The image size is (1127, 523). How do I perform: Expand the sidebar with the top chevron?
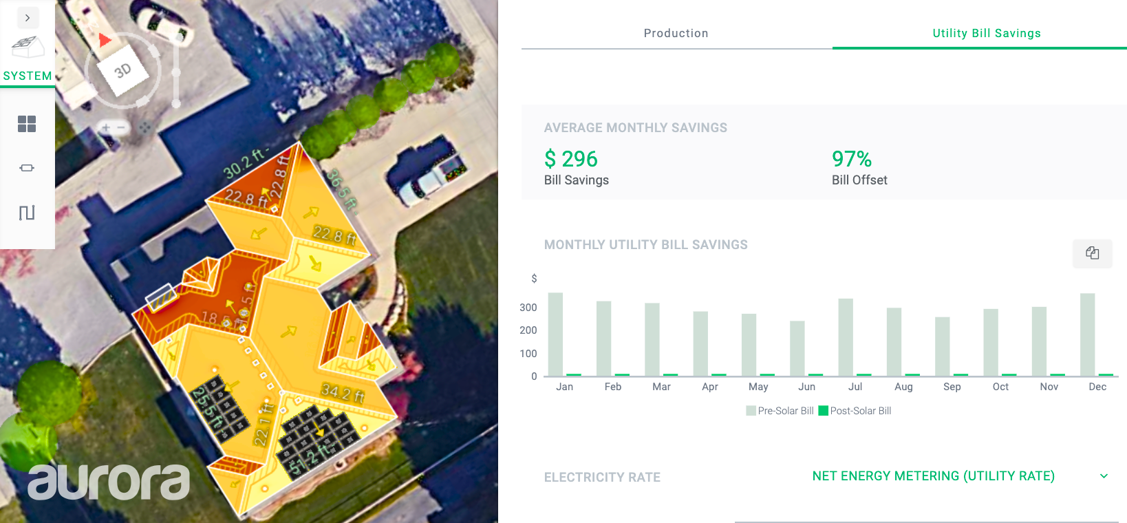tap(28, 18)
